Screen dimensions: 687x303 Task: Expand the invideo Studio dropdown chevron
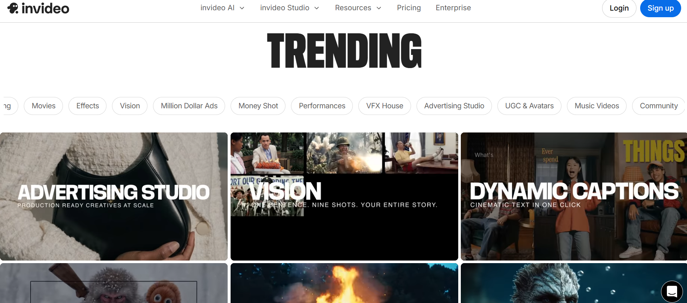[x=317, y=8]
